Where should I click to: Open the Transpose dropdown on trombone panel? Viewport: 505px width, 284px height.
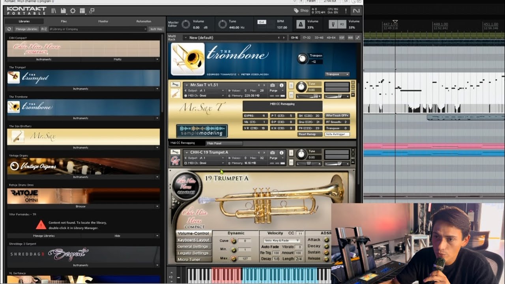click(x=337, y=74)
